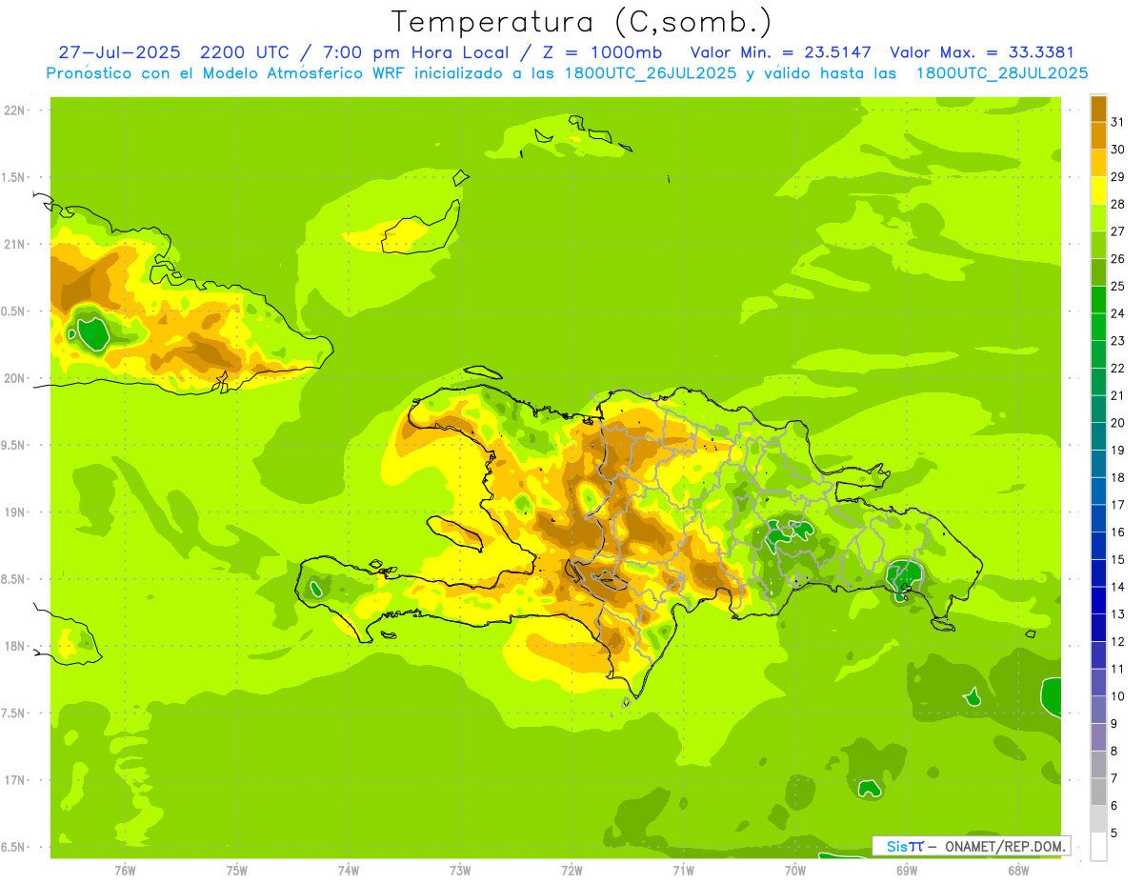
Task: Click the 72W longitude axis label
Action: point(571,870)
